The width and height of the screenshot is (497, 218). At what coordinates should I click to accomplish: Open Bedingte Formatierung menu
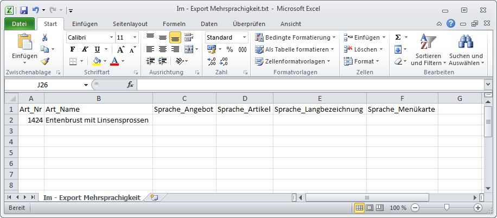click(x=295, y=37)
